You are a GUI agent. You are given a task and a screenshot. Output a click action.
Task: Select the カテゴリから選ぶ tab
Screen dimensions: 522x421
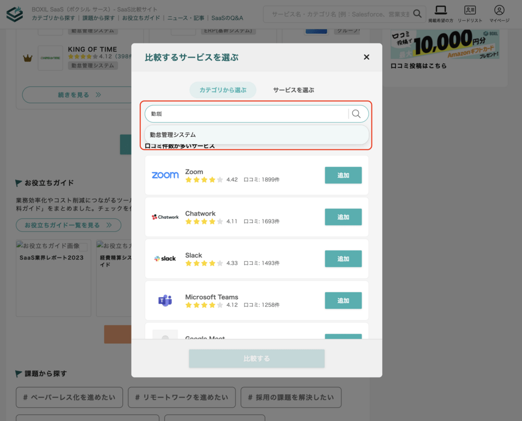[x=222, y=90]
